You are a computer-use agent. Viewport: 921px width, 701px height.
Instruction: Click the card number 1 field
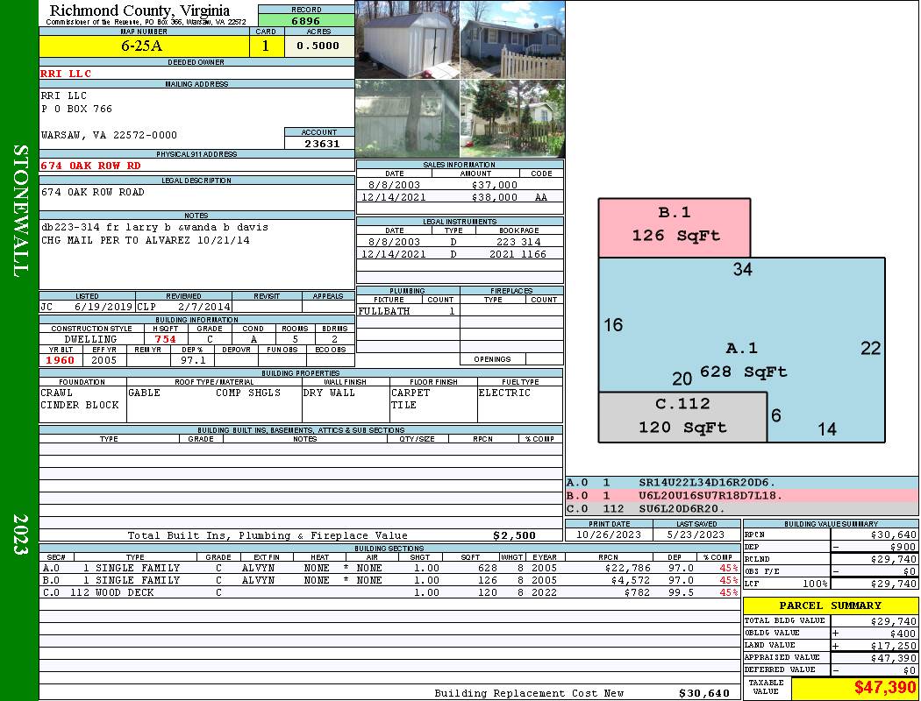[x=266, y=46]
